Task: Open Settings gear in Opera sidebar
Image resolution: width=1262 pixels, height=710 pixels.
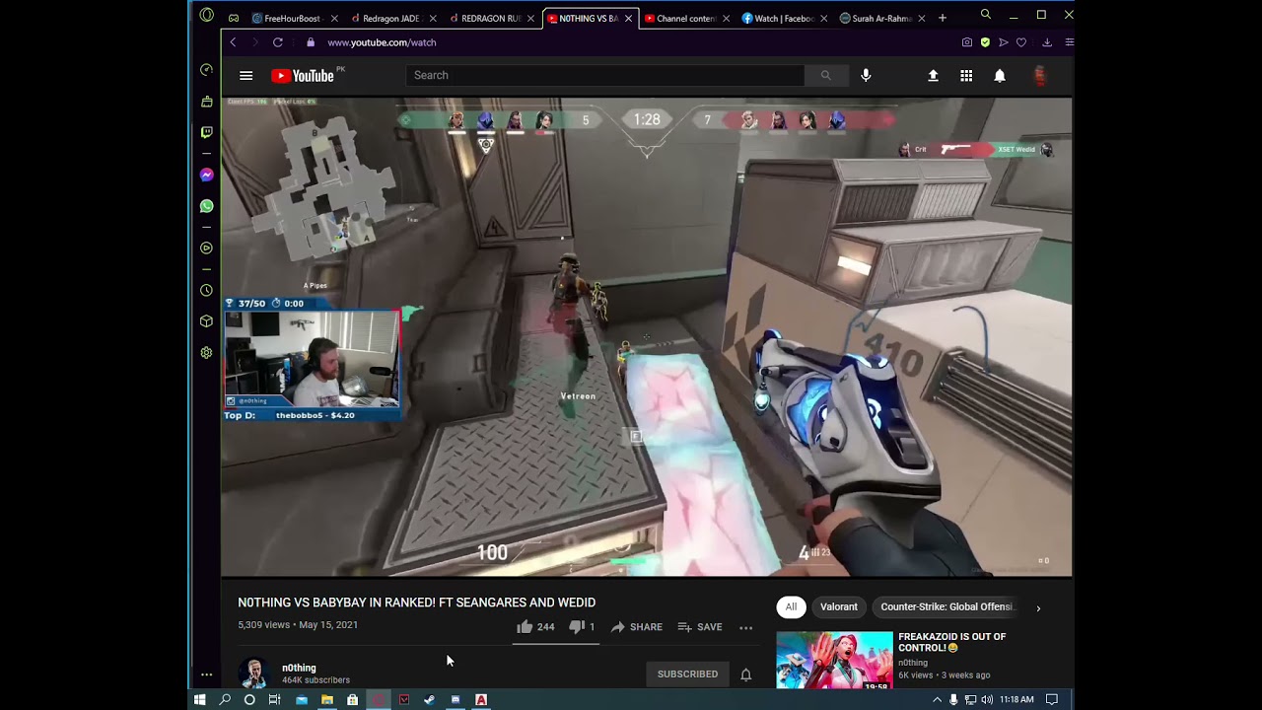Action: coord(206,352)
